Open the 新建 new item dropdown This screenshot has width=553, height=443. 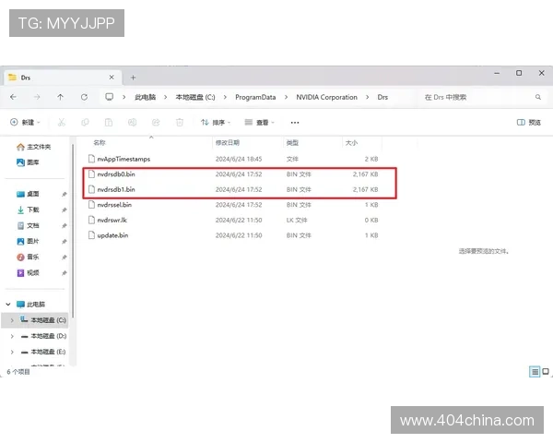pos(25,122)
